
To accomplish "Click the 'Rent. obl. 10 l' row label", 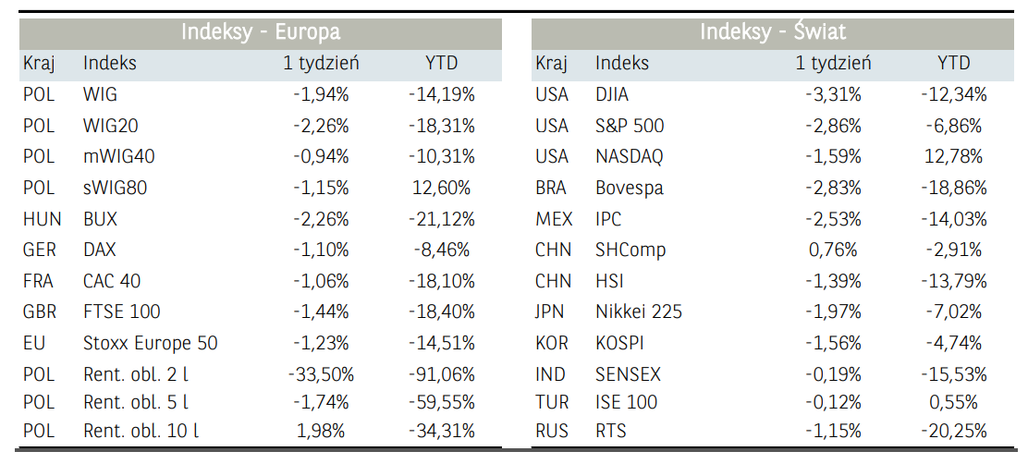I will (141, 431).
